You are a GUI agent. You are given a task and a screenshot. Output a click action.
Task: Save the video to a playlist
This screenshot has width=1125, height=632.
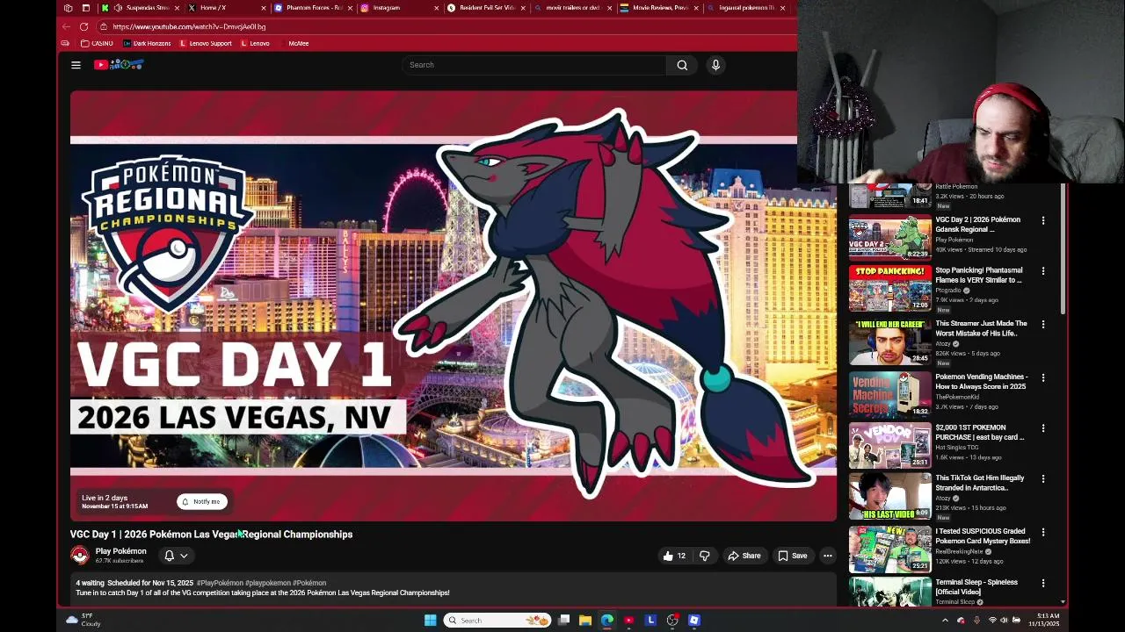pos(792,556)
